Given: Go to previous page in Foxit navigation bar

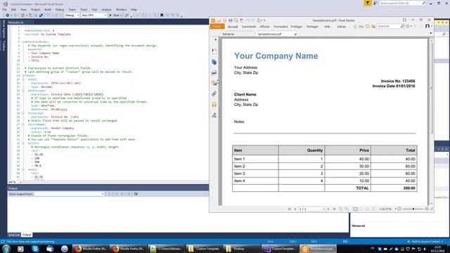Looking at the screenshot, I should pos(295,209).
